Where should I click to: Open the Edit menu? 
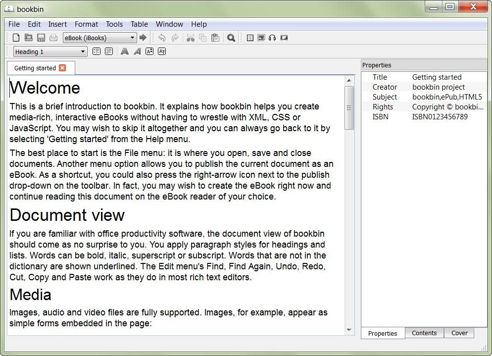pos(34,24)
